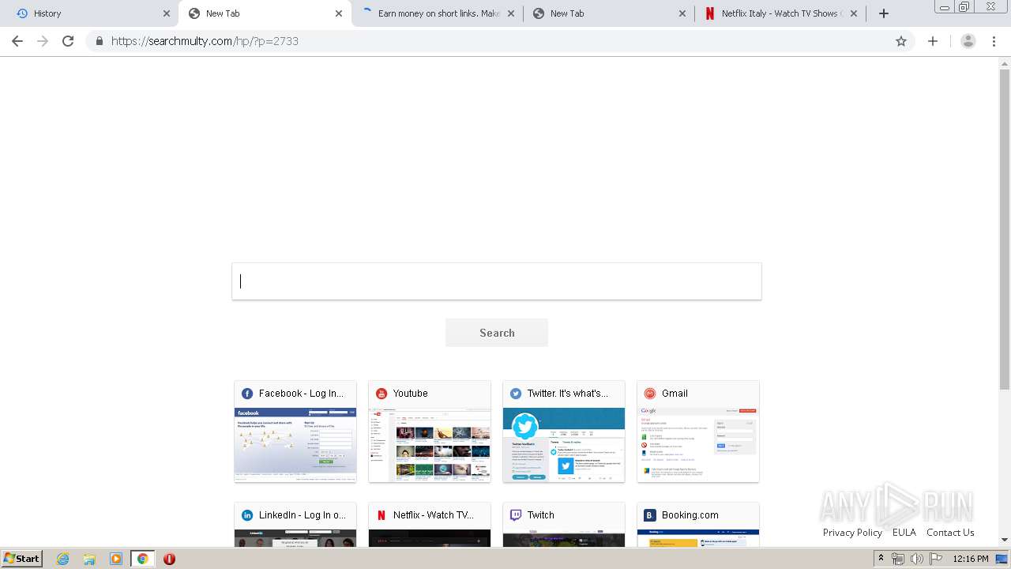The image size is (1011, 569).
Task: Click the red Opera taskbar icon
Action: coord(169,559)
